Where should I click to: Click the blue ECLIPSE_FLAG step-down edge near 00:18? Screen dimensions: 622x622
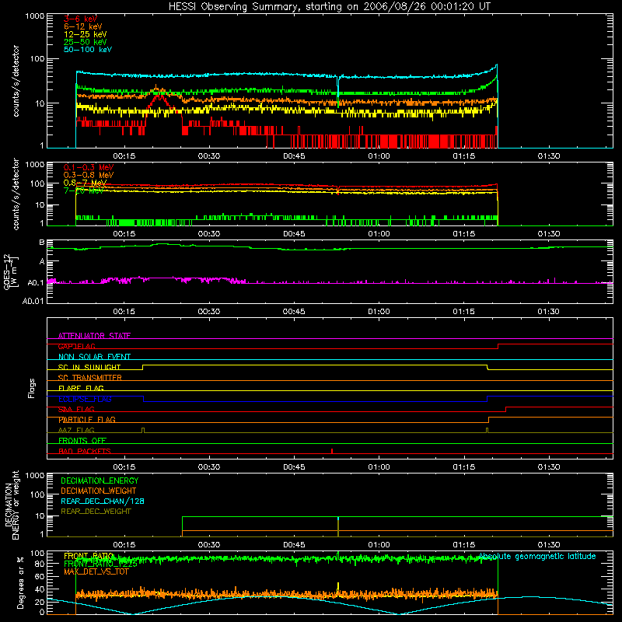pos(144,399)
